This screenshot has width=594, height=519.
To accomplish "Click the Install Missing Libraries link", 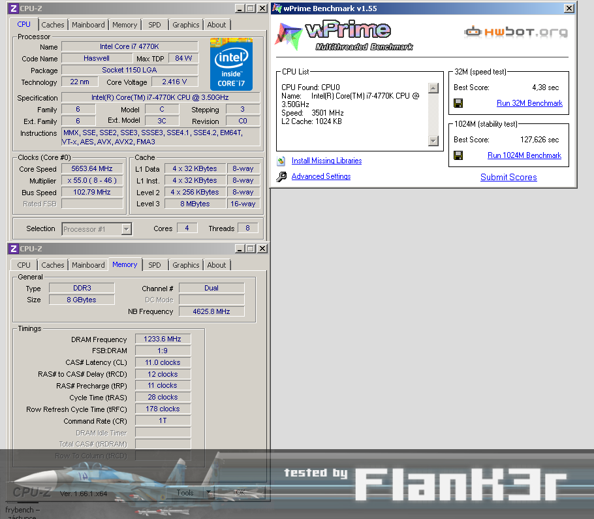I will 326,161.
